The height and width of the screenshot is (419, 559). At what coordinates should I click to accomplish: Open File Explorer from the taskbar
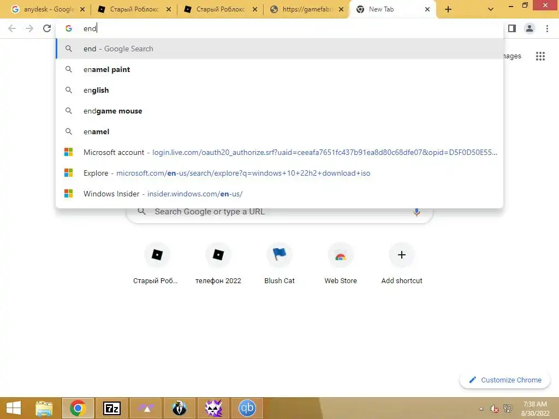[44, 408]
